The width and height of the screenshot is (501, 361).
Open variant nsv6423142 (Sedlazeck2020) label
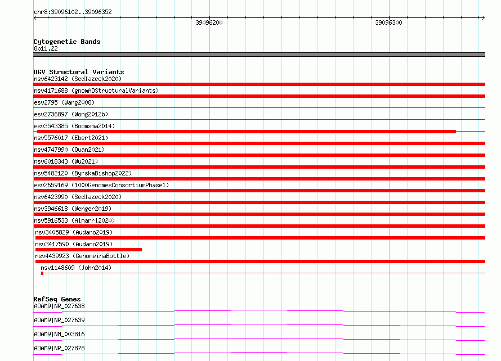78,79
